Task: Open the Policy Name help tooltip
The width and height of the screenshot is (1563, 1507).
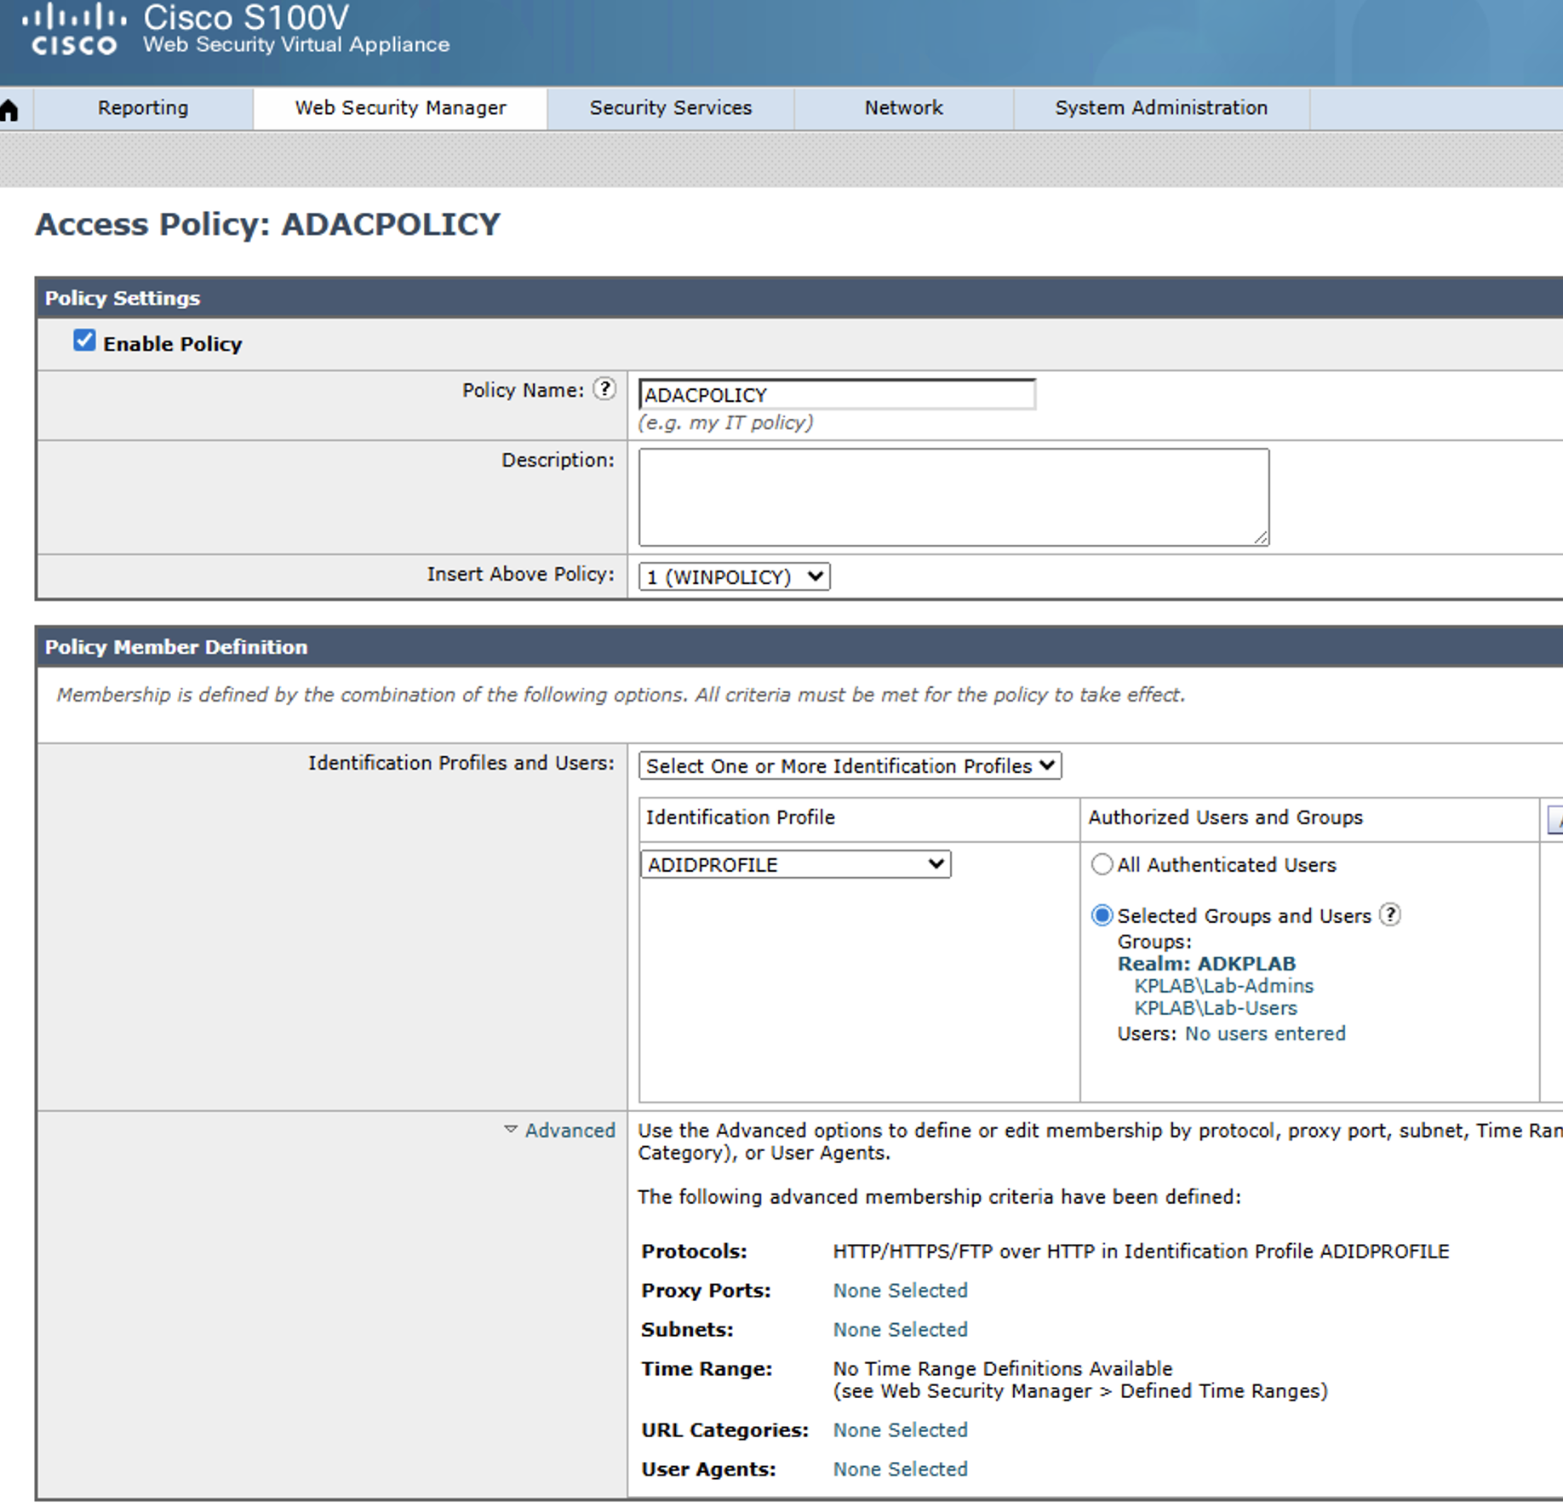Action: [604, 390]
